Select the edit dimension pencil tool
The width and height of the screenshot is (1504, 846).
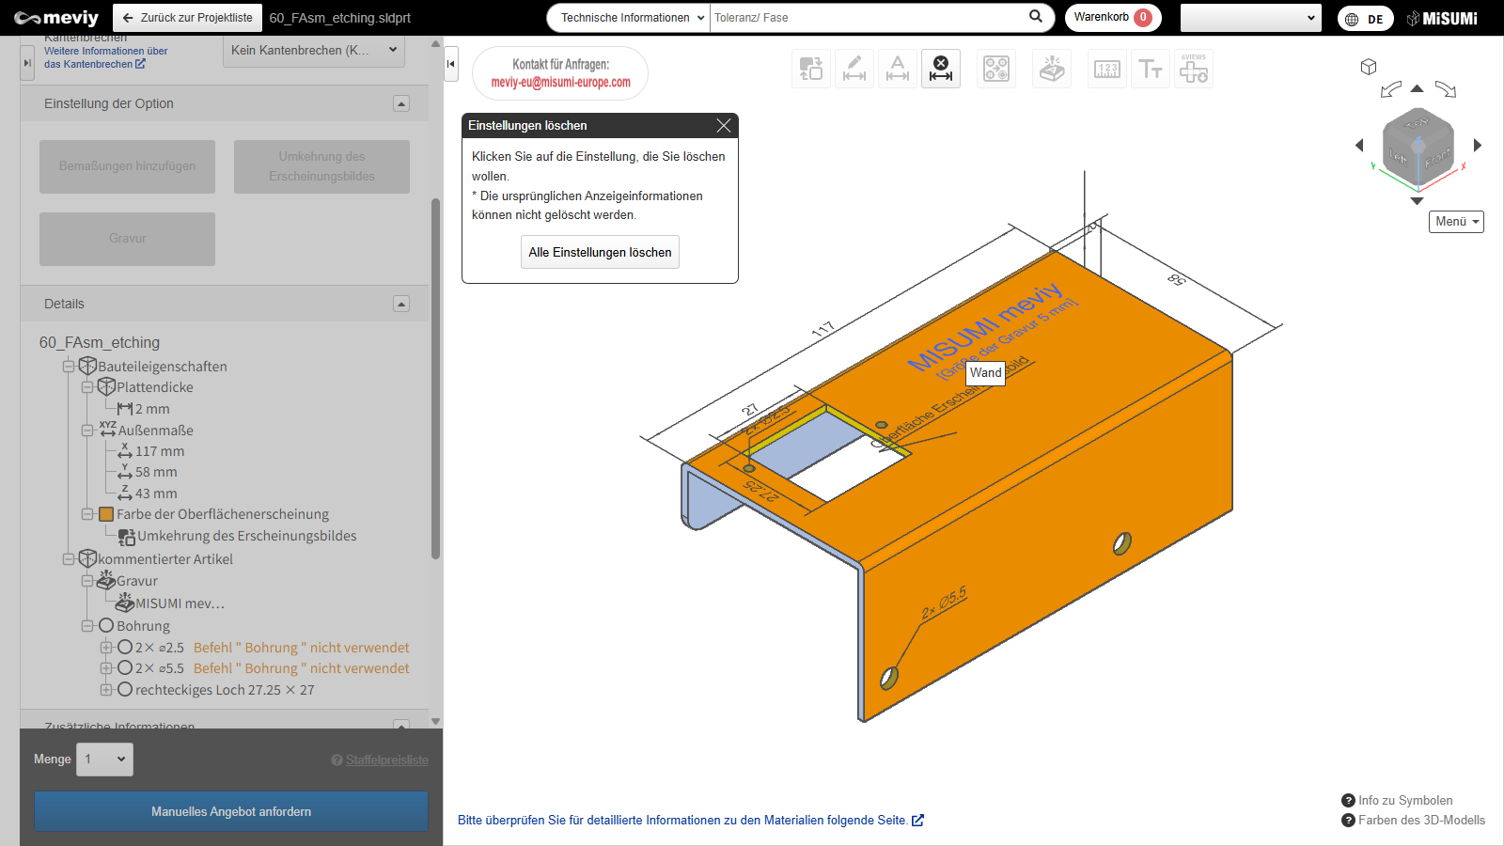click(854, 69)
